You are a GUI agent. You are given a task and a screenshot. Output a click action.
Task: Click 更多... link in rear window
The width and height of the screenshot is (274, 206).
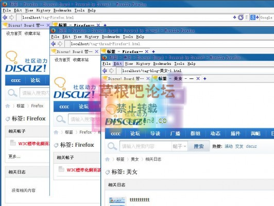(14, 157)
